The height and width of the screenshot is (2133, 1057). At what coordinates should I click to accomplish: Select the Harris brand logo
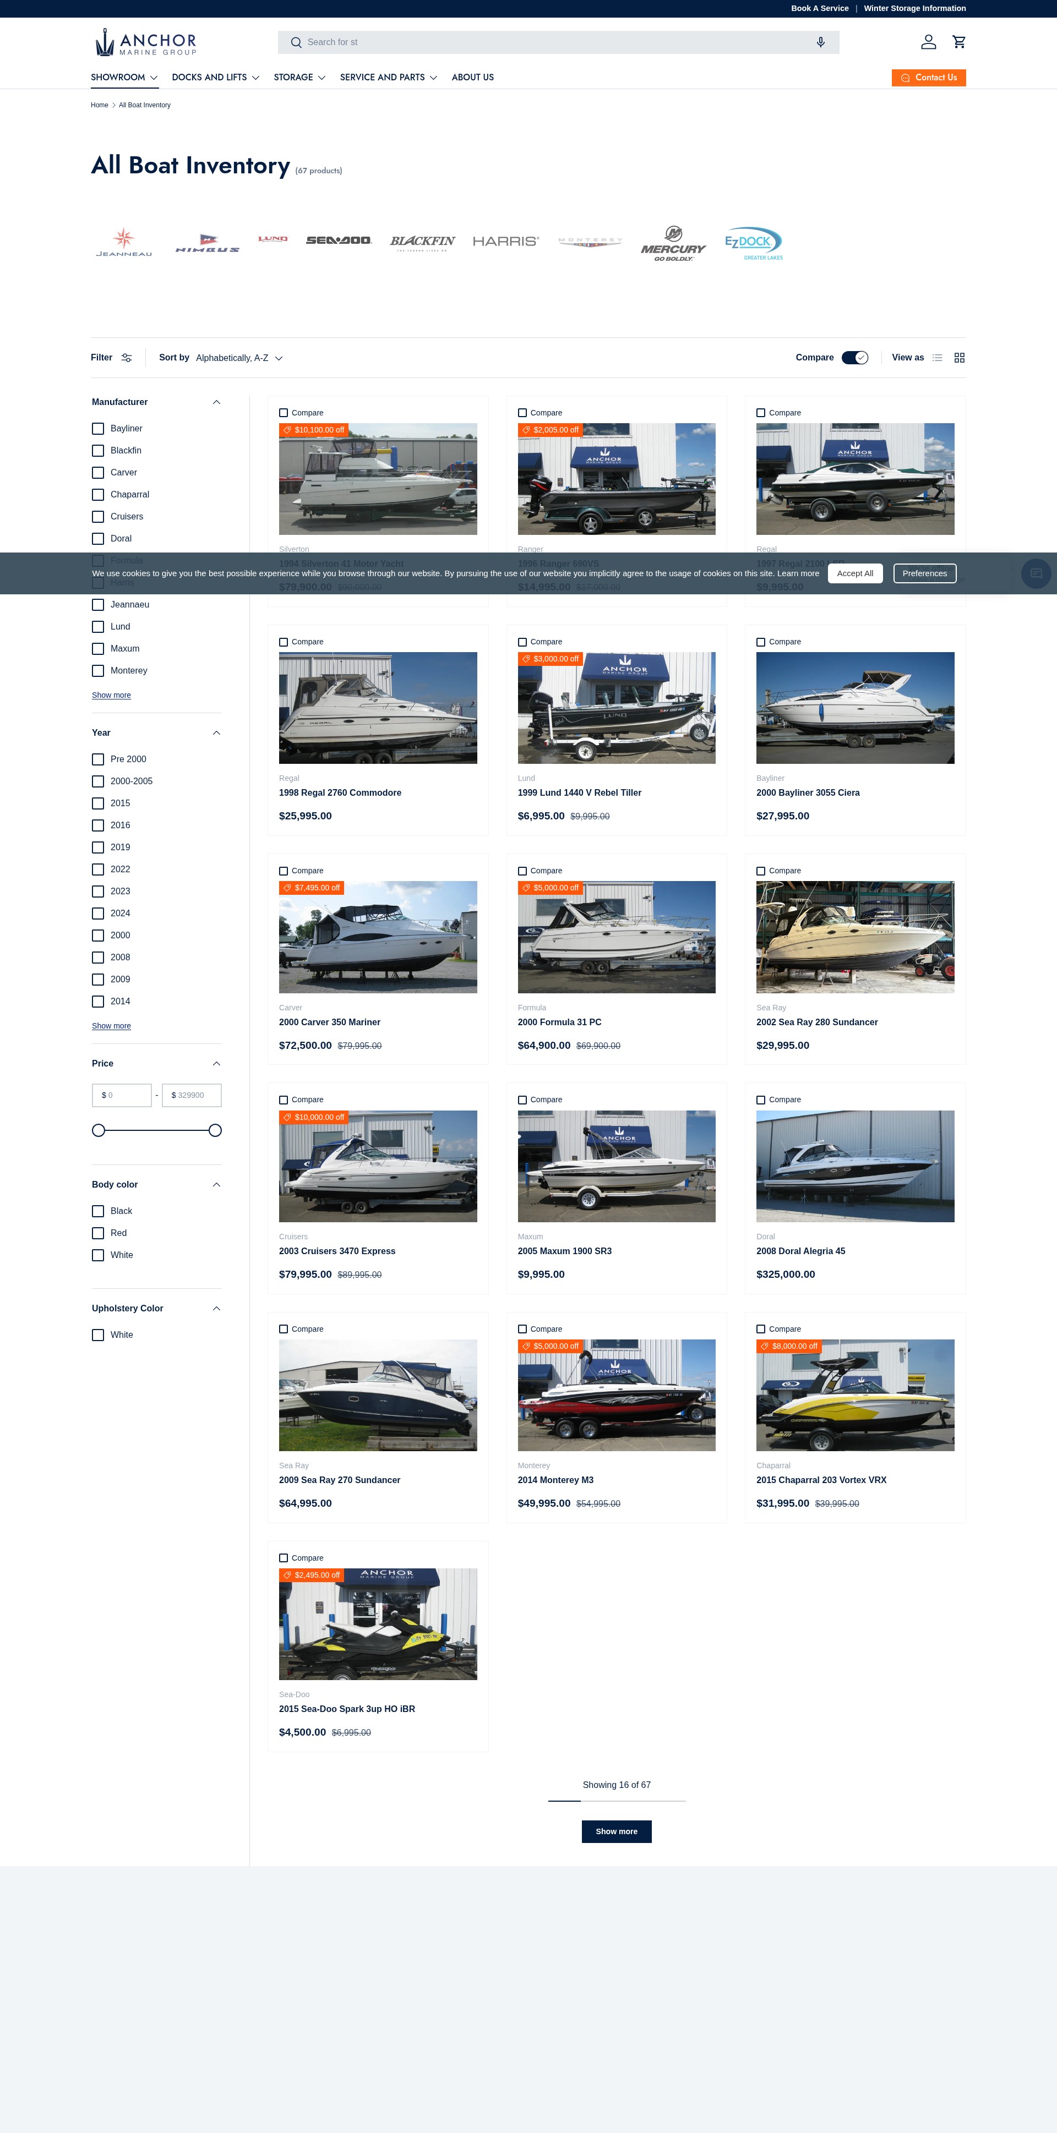click(505, 241)
